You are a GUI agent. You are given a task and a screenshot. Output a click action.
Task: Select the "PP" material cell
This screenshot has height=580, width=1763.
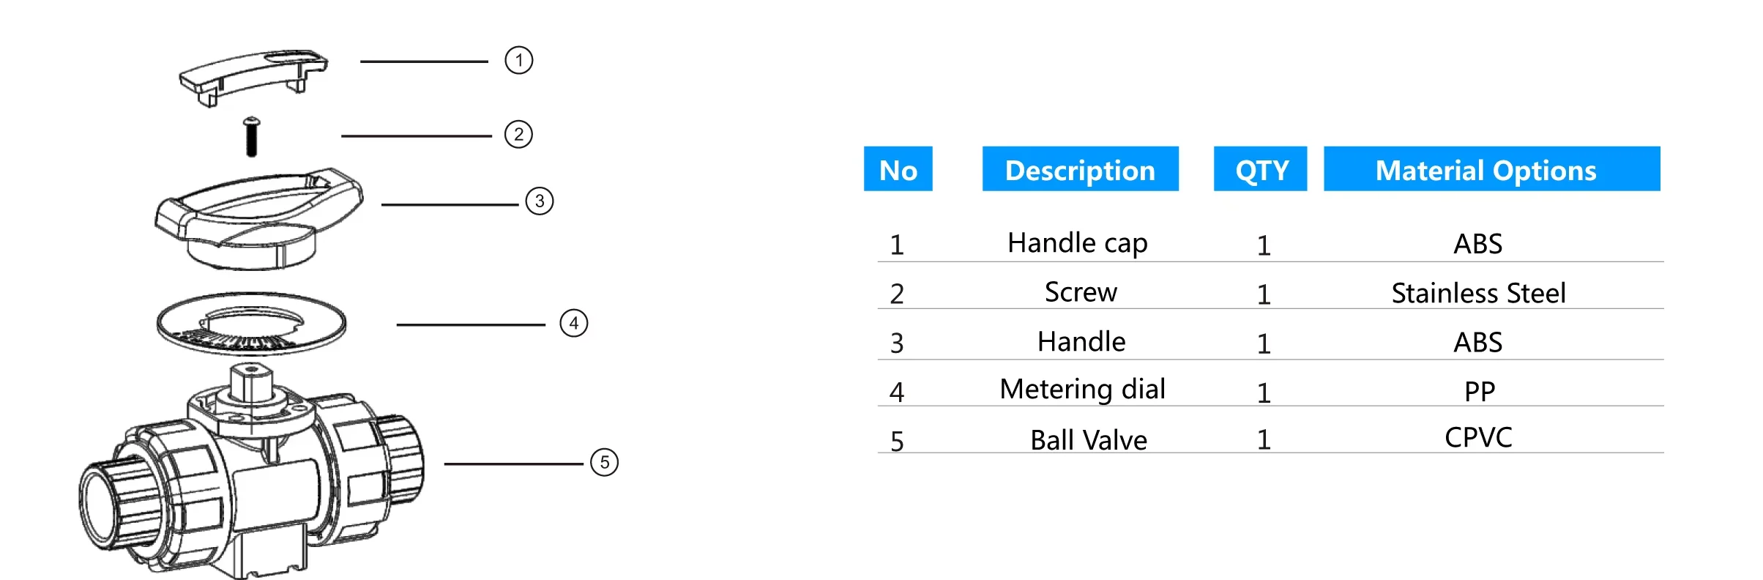(1479, 391)
